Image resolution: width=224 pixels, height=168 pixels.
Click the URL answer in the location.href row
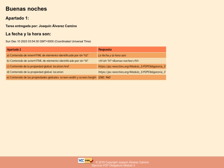(131, 66)
